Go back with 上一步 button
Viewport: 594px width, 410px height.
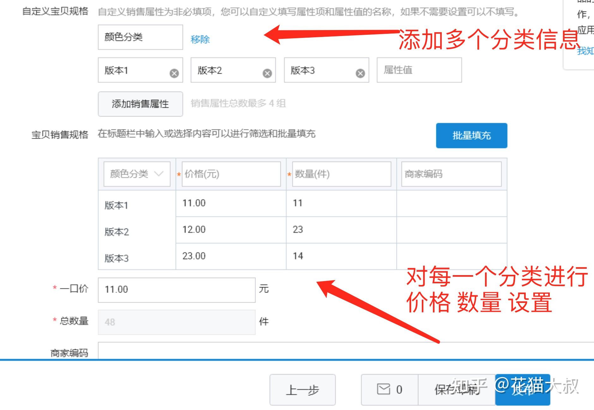click(302, 390)
